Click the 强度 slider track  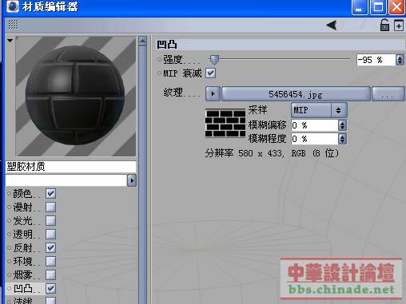tap(279, 59)
